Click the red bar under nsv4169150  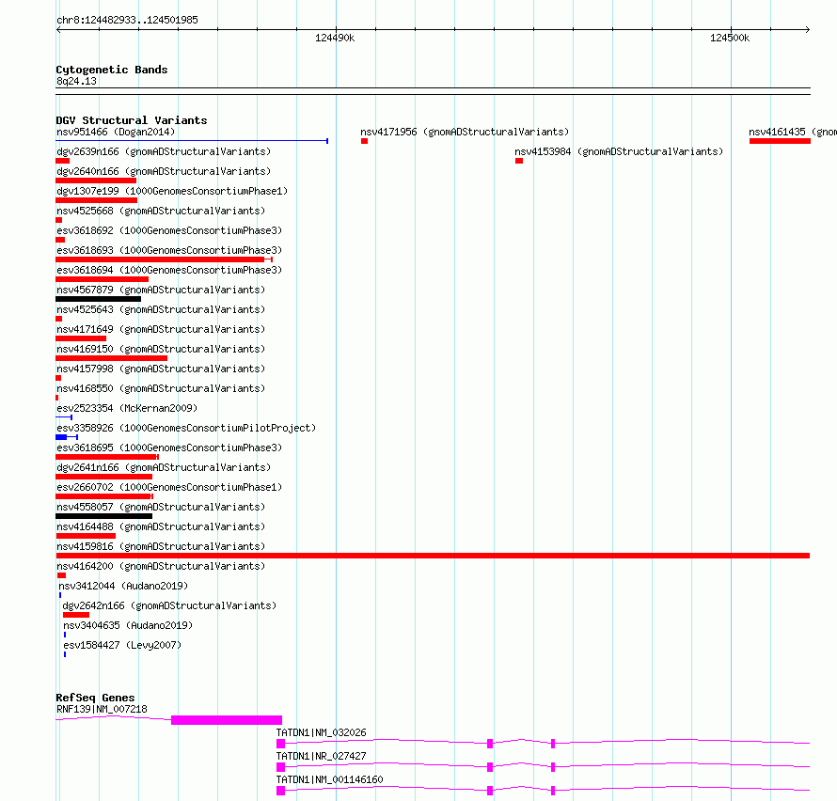point(111,358)
